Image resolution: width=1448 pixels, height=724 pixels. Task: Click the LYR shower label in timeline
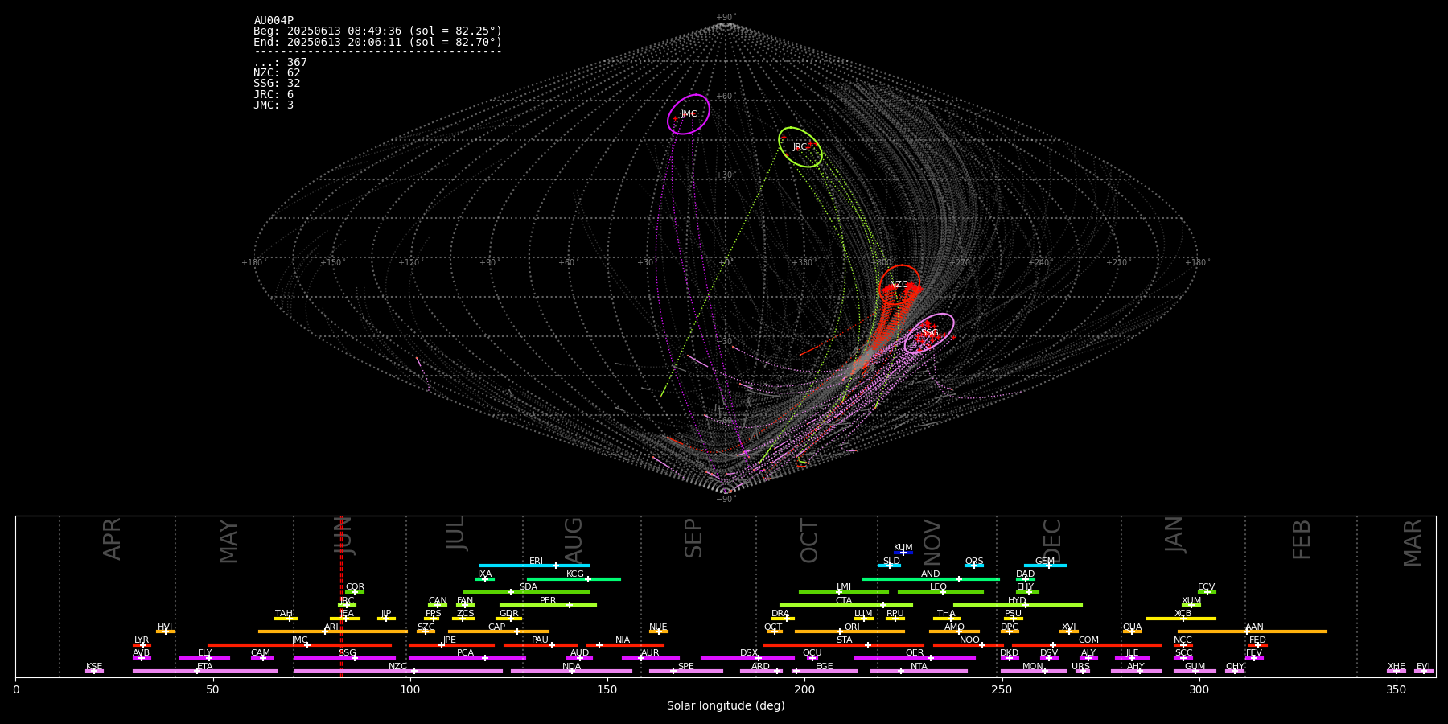click(x=142, y=640)
